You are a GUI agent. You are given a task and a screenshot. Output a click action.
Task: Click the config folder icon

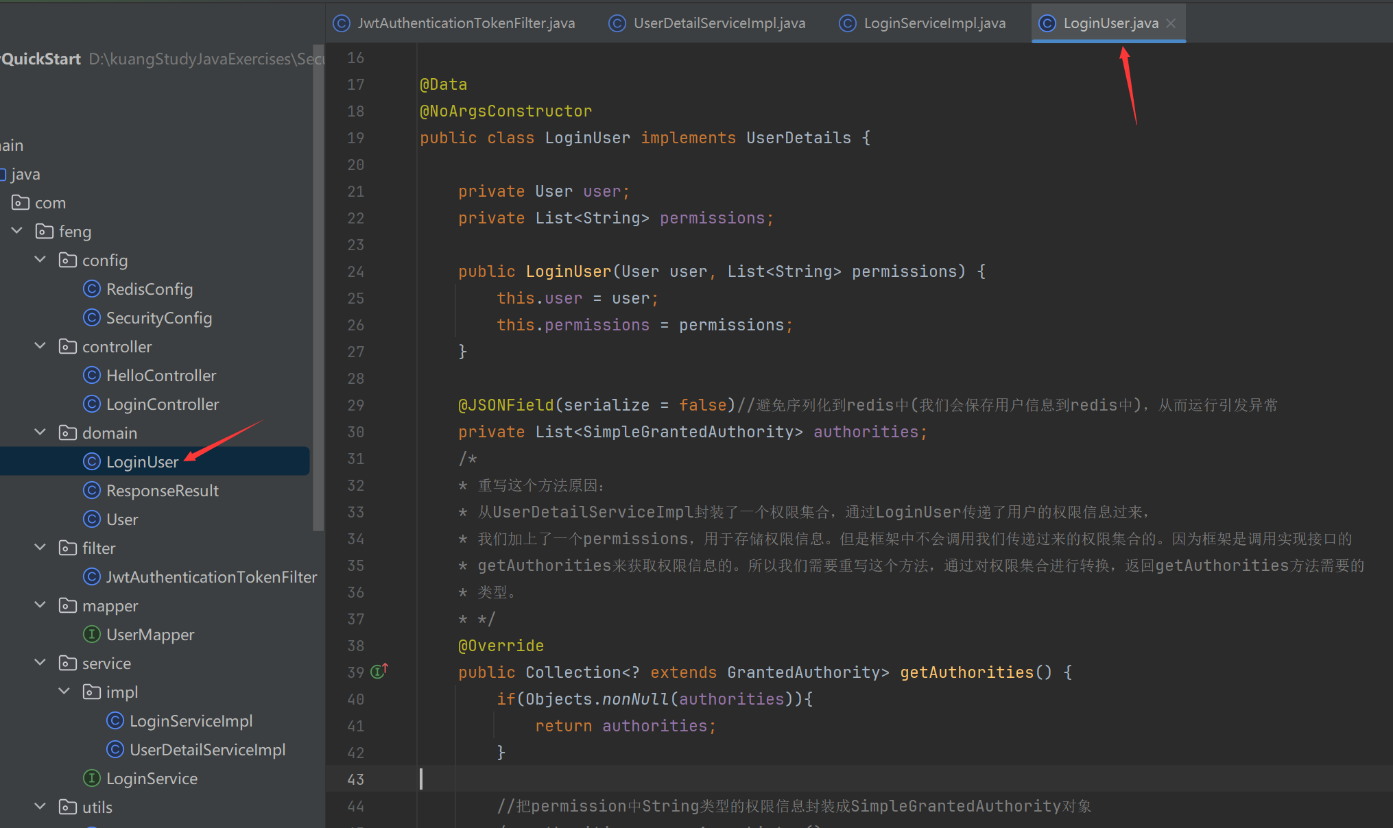(68, 260)
